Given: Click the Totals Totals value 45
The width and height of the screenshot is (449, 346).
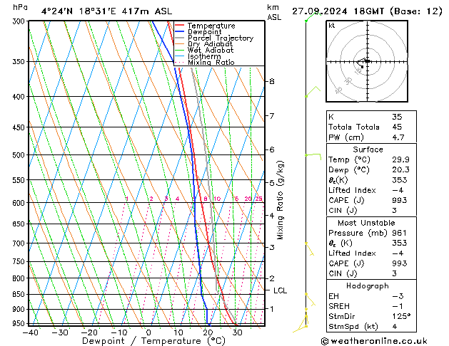Looking at the screenshot, I should [397, 127].
